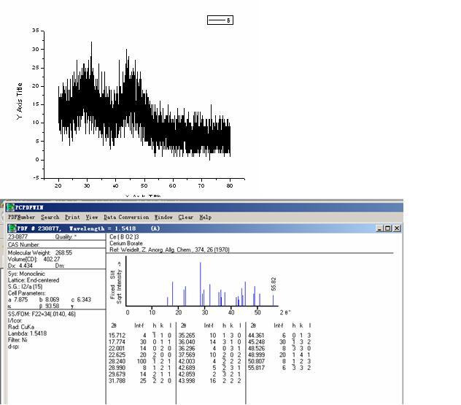Click the Volume[CD]: 402.27 entry
The width and height of the screenshot is (461, 405).
(34, 259)
